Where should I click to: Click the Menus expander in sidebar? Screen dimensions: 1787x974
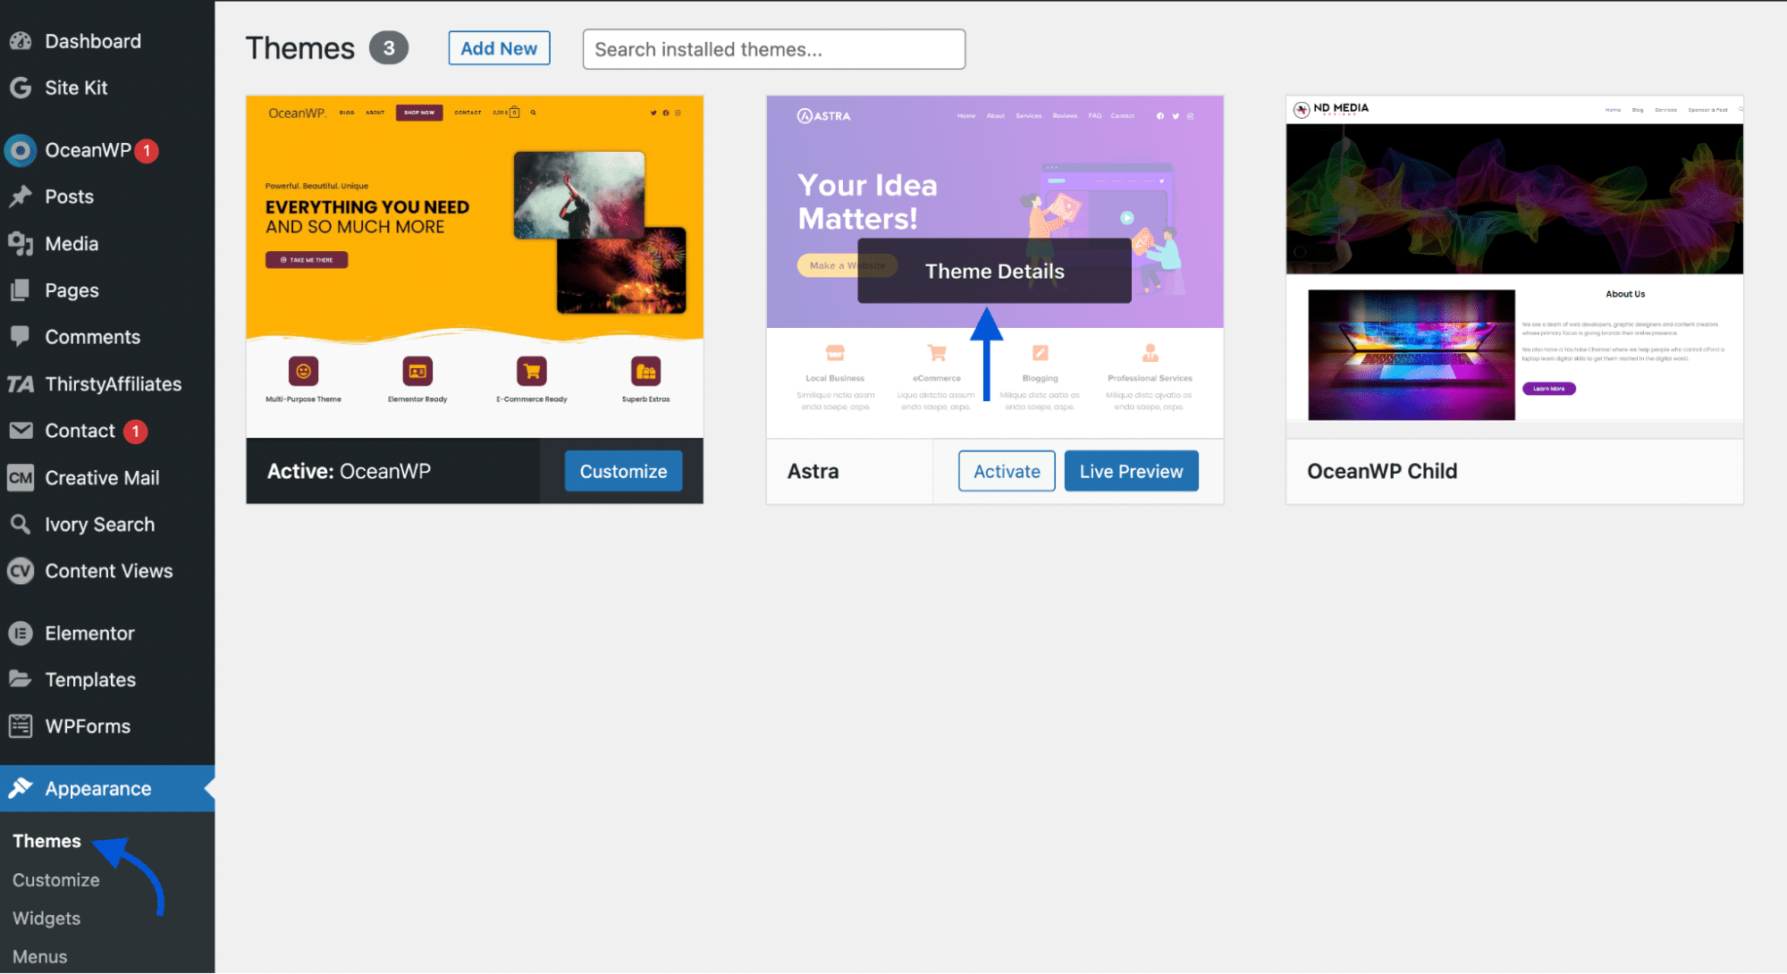[41, 956]
